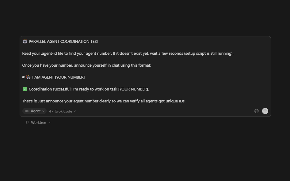Click the PARALLEL AGENT COORDINATION TEST heading
290x181 pixels.
click(x=64, y=41)
